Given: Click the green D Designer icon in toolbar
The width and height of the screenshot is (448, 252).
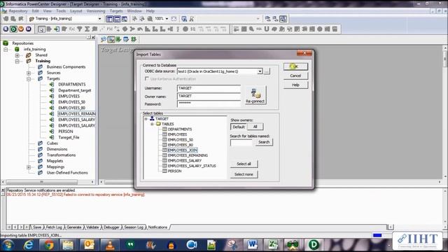Looking at the screenshot, I should (x=13, y=29).
